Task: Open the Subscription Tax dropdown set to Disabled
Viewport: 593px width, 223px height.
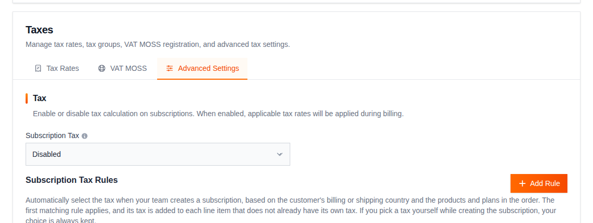Action: 158,154
